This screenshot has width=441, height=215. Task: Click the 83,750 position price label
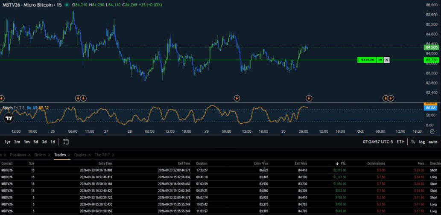pos(432,60)
